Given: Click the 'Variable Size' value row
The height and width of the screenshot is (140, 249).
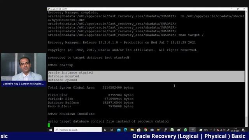Looking at the screenshot, I should point(91,99).
